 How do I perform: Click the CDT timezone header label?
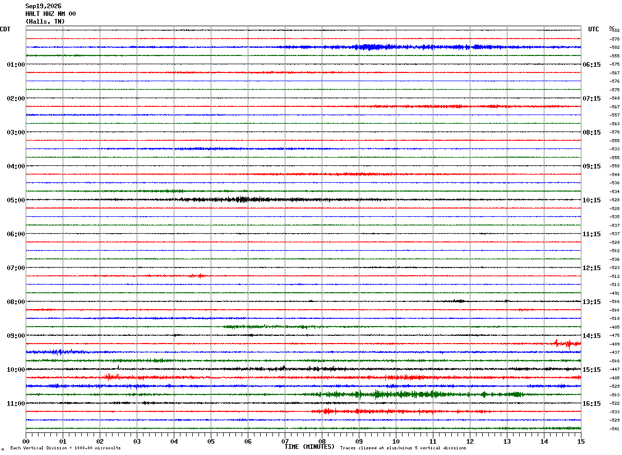[x=5, y=29]
